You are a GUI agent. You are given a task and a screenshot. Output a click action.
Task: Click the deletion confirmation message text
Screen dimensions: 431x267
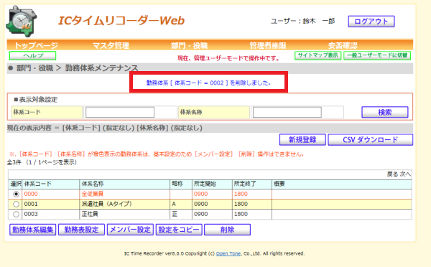click(208, 83)
